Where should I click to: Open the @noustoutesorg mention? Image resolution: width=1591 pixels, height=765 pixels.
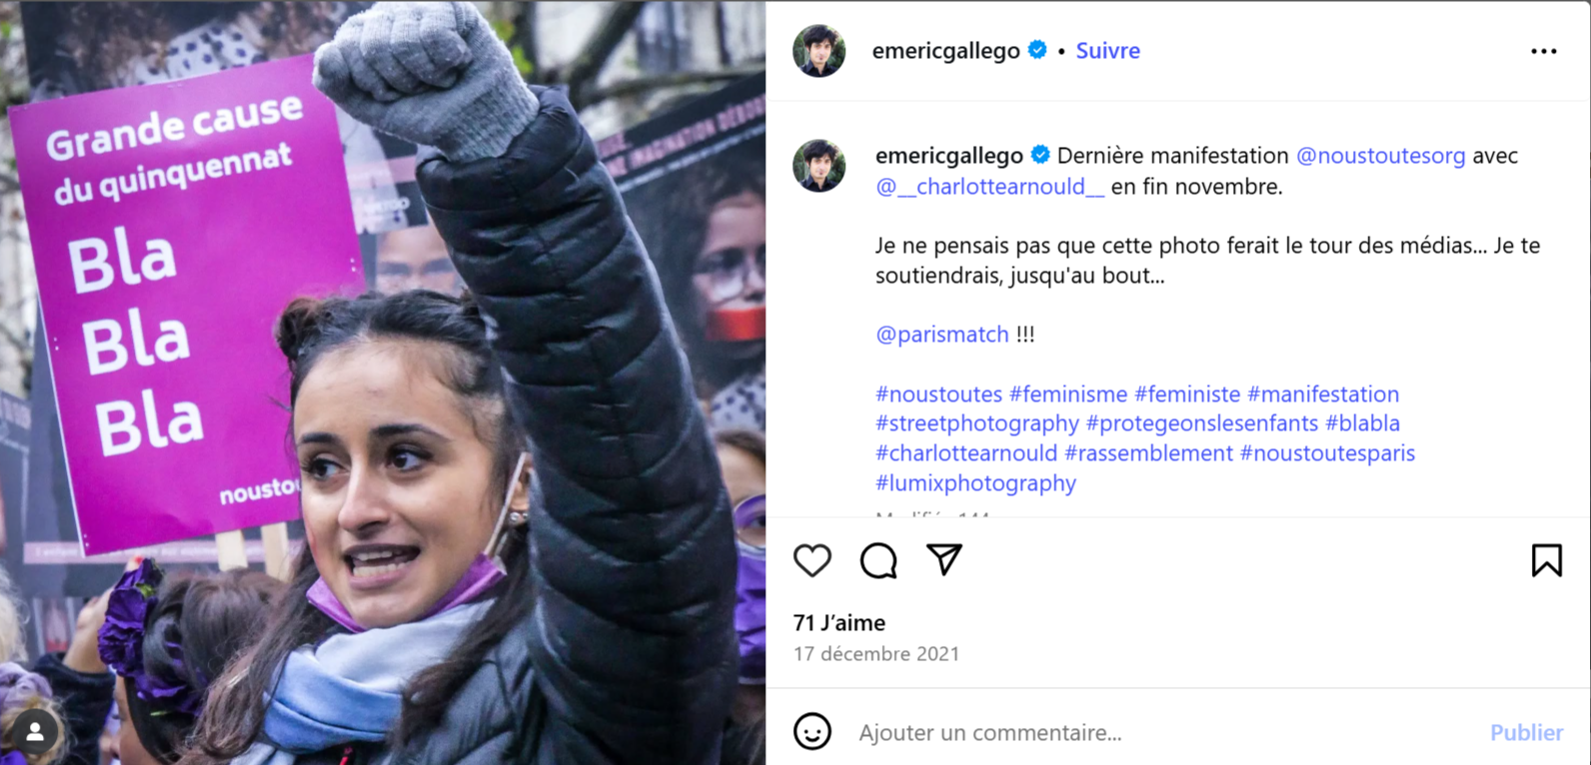click(1380, 156)
